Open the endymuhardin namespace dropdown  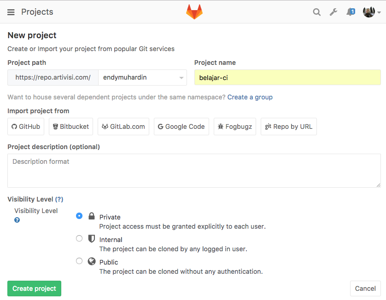point(142,77)
